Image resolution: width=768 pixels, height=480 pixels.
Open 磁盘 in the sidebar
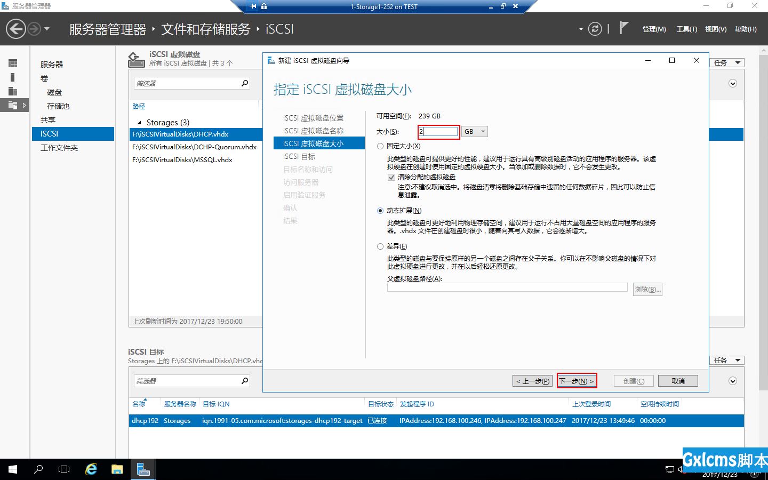click(54, 92)
